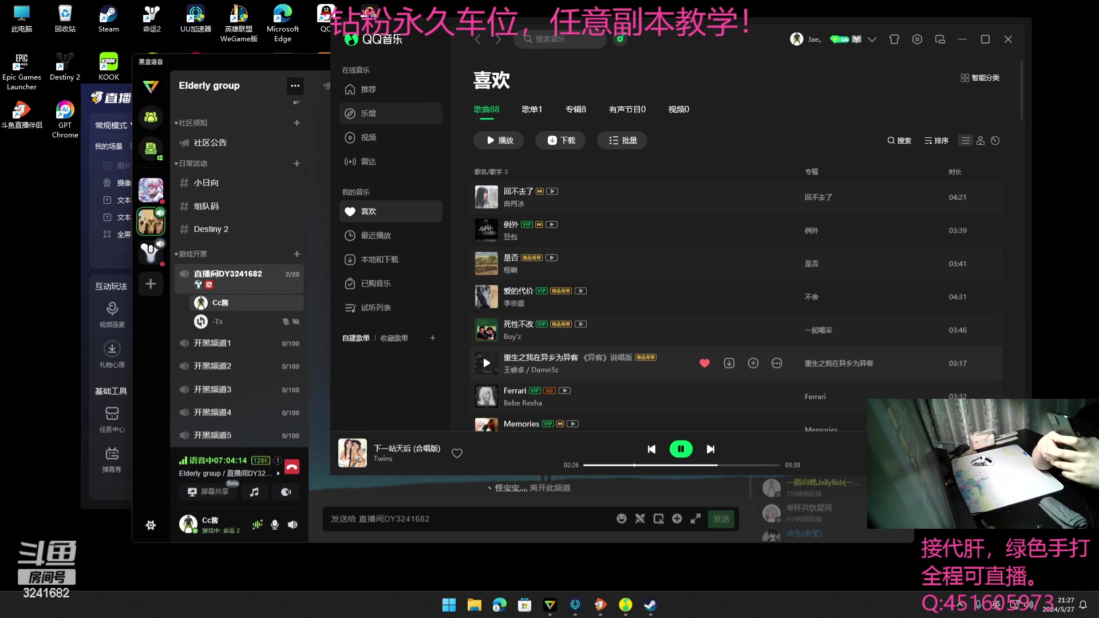Image resolution: width=1099 pixels, height=618 pixels.
Task: Open the music note voice feature
Action: pyautogui.click(x=254, y=492)
